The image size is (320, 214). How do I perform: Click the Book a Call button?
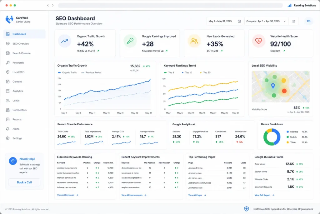[x=24, y=182]
